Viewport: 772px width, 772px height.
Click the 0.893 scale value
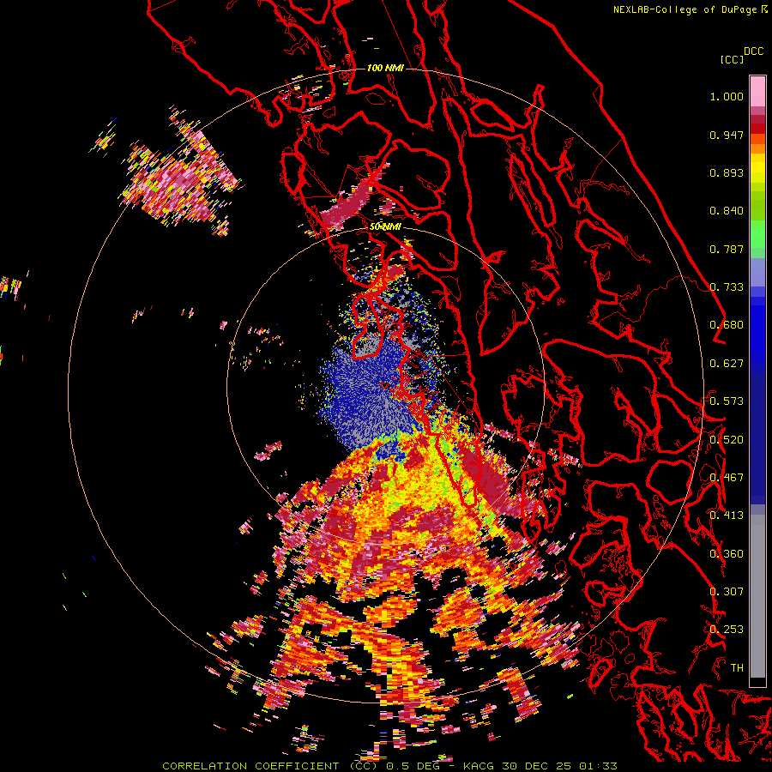click(727, 172)
